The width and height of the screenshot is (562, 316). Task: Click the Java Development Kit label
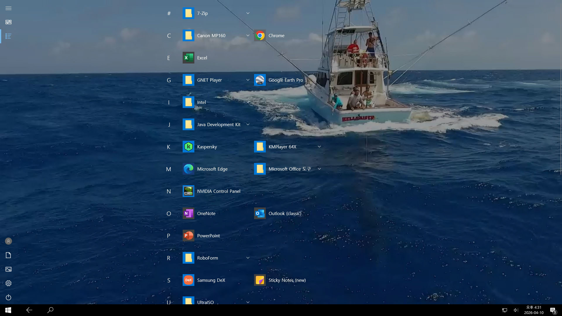(x=219, y=124)
